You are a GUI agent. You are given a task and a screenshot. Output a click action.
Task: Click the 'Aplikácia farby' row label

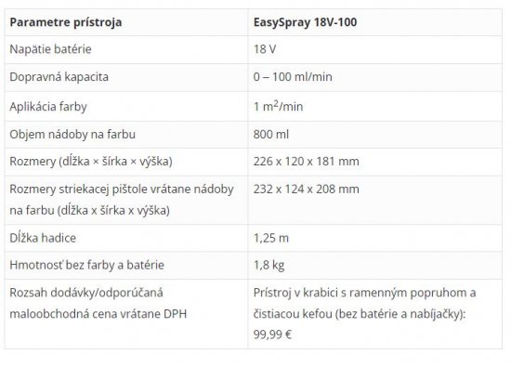[x=48, y=107]
